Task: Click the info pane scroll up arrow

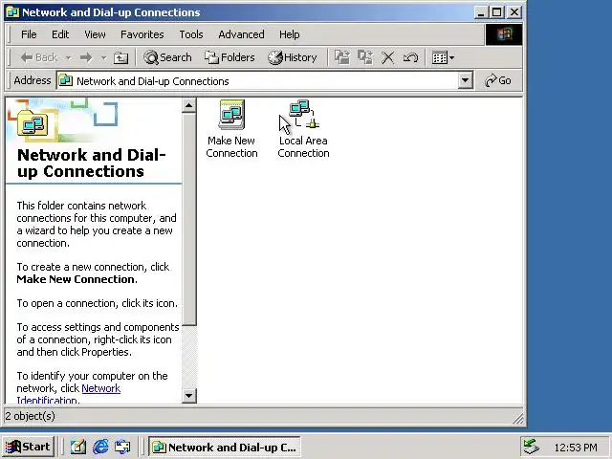Action: pos(188,105)
